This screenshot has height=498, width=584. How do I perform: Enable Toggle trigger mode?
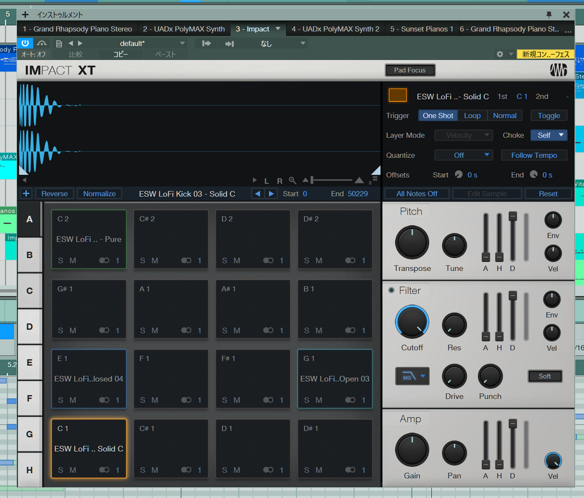click(x=549, y=116)
